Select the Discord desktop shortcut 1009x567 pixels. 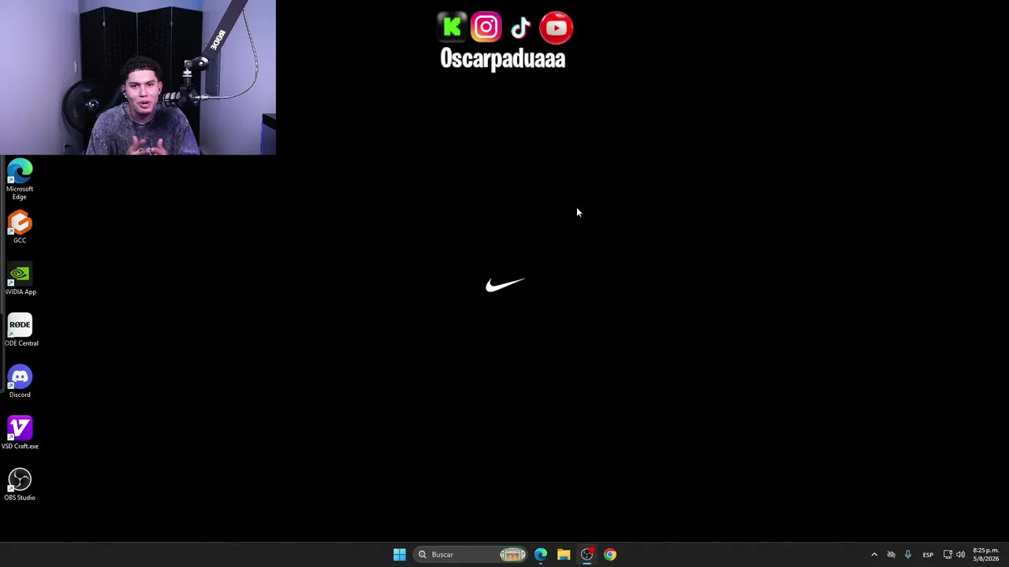click(20, 382)
